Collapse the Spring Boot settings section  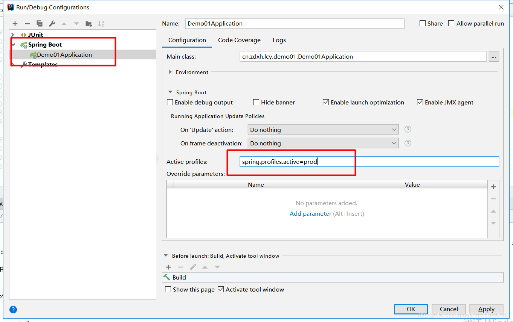(171, 92)
